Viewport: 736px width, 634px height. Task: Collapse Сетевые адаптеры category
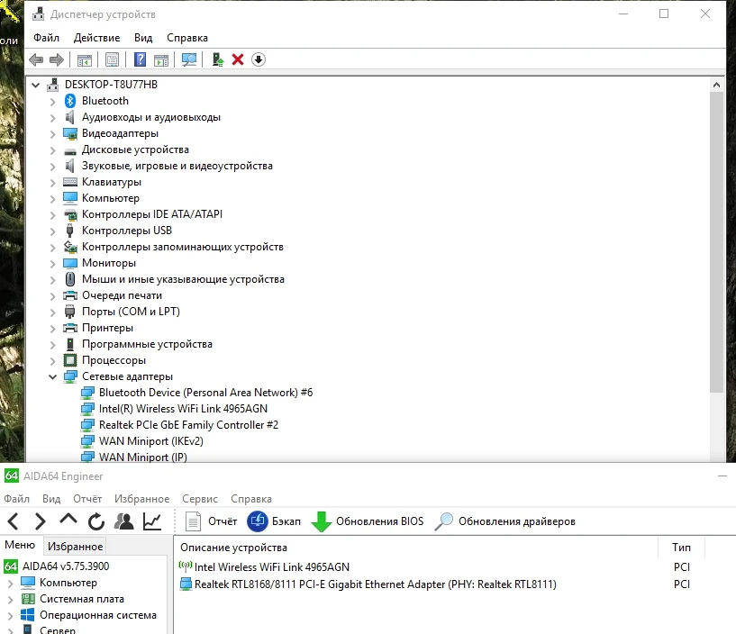(52, 376)
